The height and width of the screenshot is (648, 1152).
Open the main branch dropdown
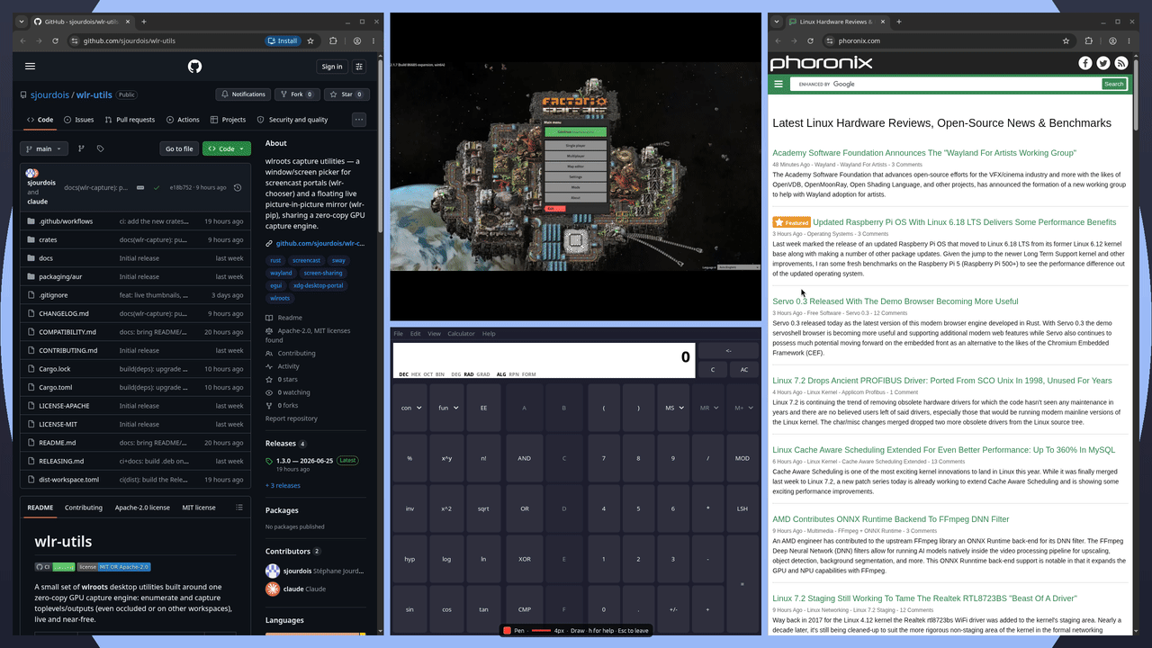[44, 148]
